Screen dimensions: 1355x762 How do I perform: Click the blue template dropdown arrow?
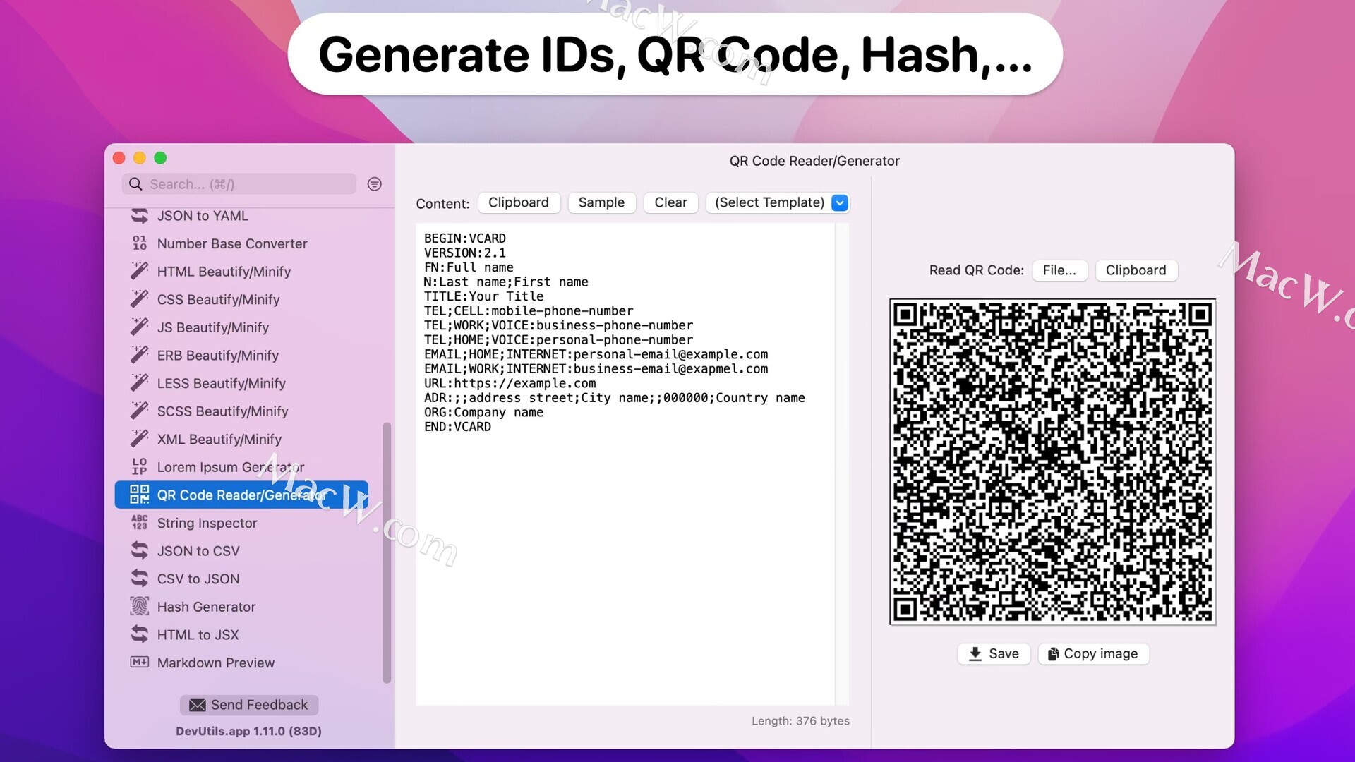[840, 203]
